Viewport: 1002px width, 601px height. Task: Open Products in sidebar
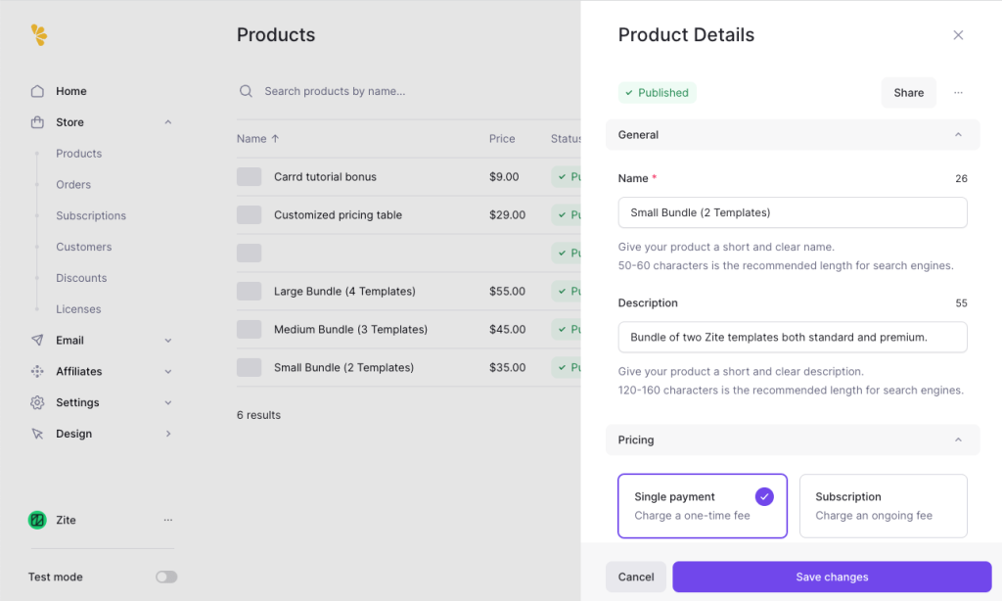tap(78, 154)
